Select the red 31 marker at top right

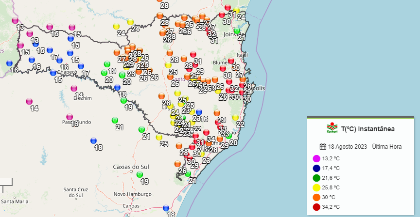(x=227, y=7)
